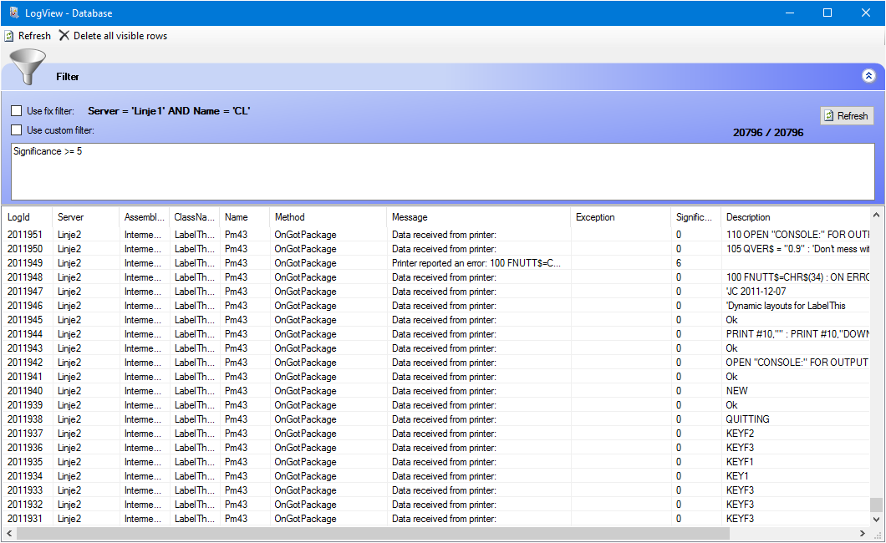
Task: Click inside the custom filter text box
Action: coord(443,171)
